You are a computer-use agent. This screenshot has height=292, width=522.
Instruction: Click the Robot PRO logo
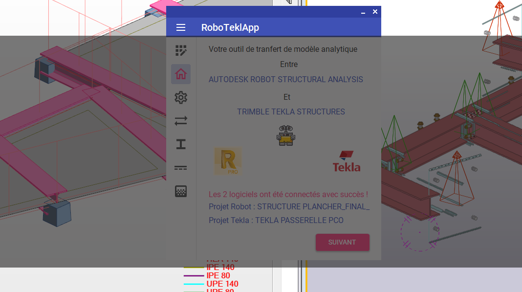click(228, 161)
